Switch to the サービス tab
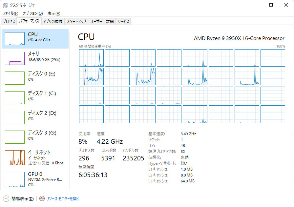This screenshot has width=294, height=207. click(123, 21)
